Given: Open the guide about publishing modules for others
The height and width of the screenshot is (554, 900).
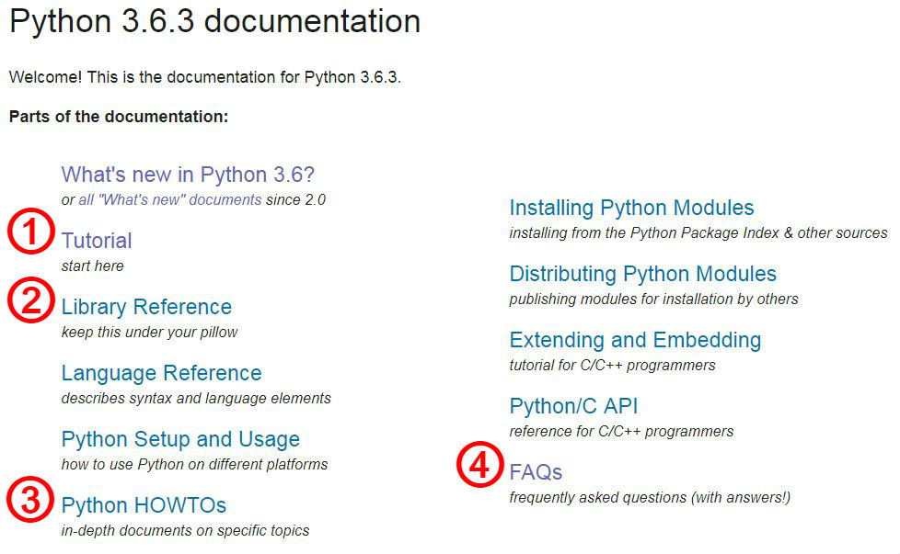Looking at the screenshot, I should (642, 274).
